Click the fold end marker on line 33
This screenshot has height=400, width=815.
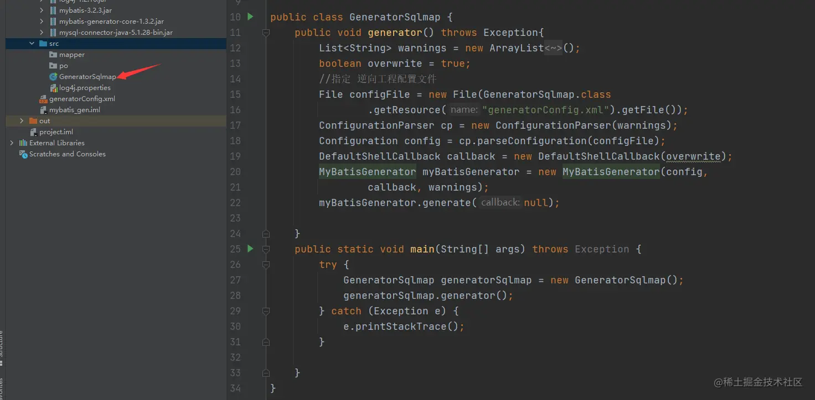[266, 373]
